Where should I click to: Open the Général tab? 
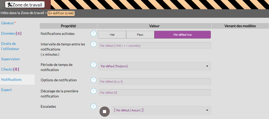(x=7, y=23)
